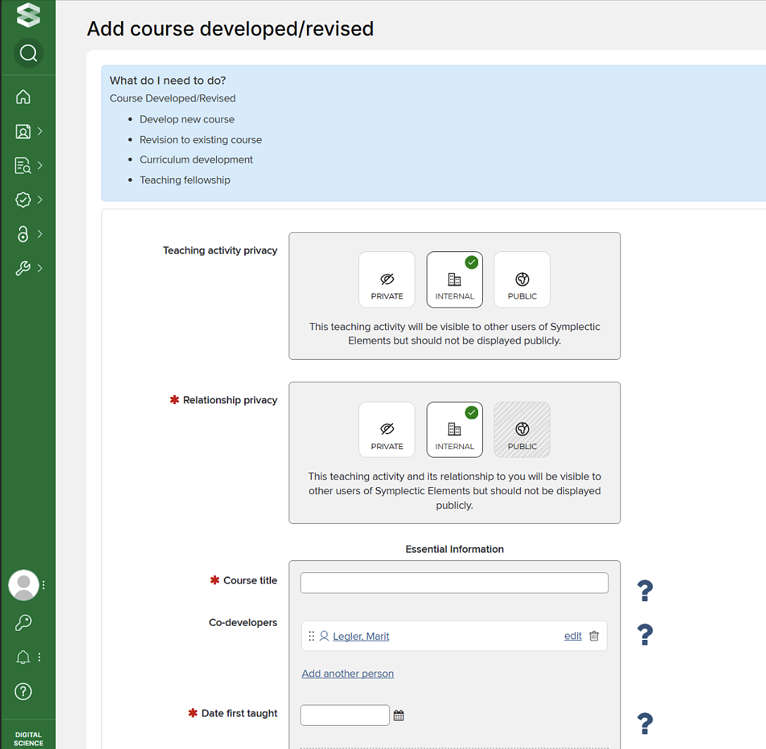Click edit link for Legler, Marit
Screen dimensions: 766x749
click(573, 636)
